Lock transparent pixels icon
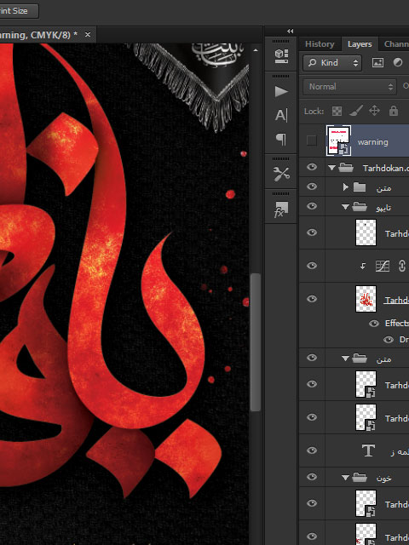This screenshot has width=409, height=545. coord(337,112)
